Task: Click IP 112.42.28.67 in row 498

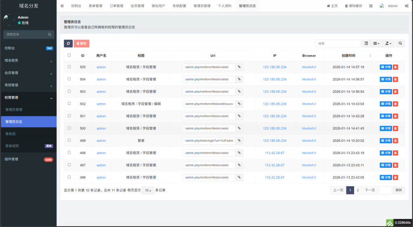Action: click(274, 153)
